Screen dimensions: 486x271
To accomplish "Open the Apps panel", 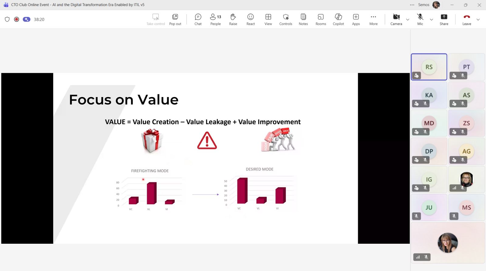I will [x=356, y=19].
